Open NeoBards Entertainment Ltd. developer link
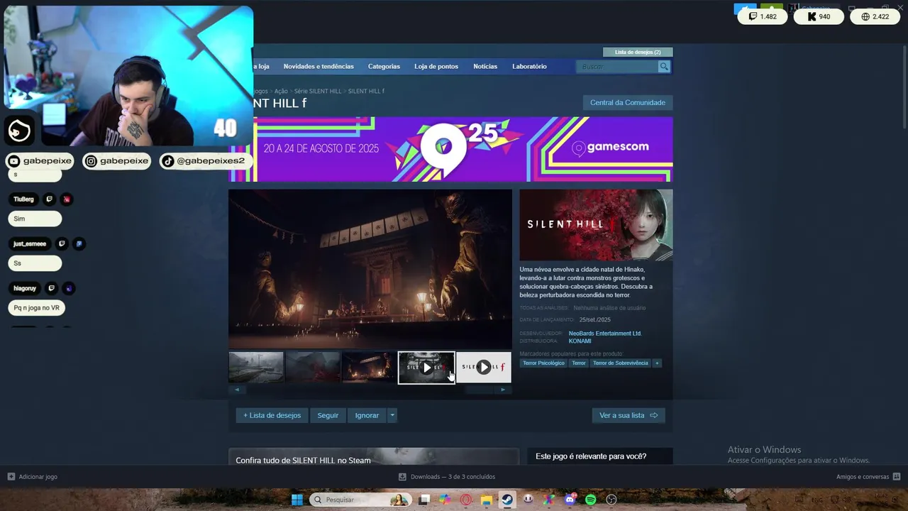This screenshot has height=511, width=908. point(604,334)
